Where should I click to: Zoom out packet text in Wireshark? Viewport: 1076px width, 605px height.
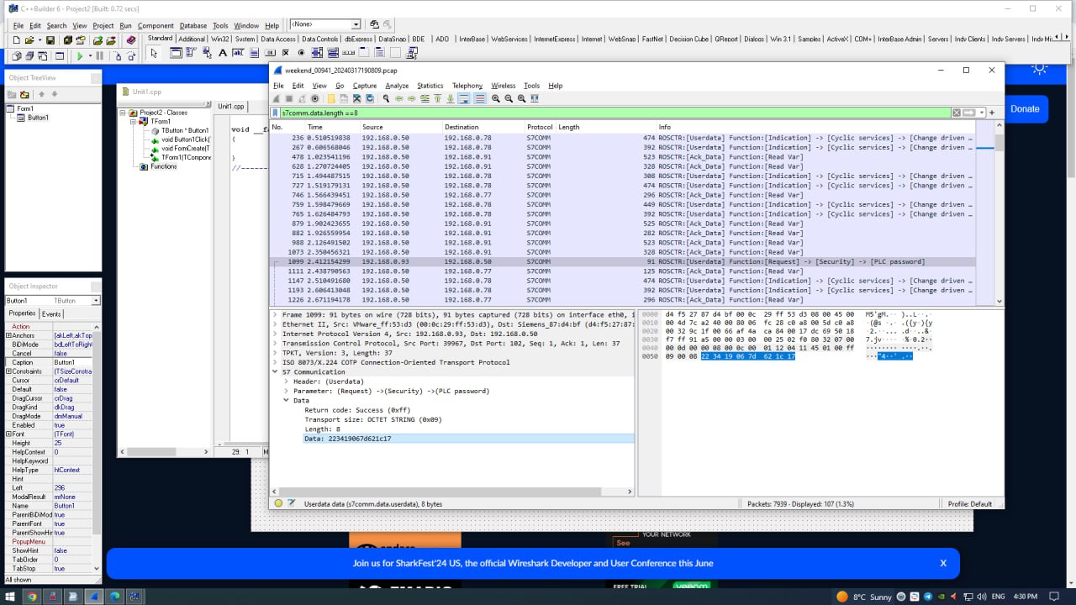point(509,98)
